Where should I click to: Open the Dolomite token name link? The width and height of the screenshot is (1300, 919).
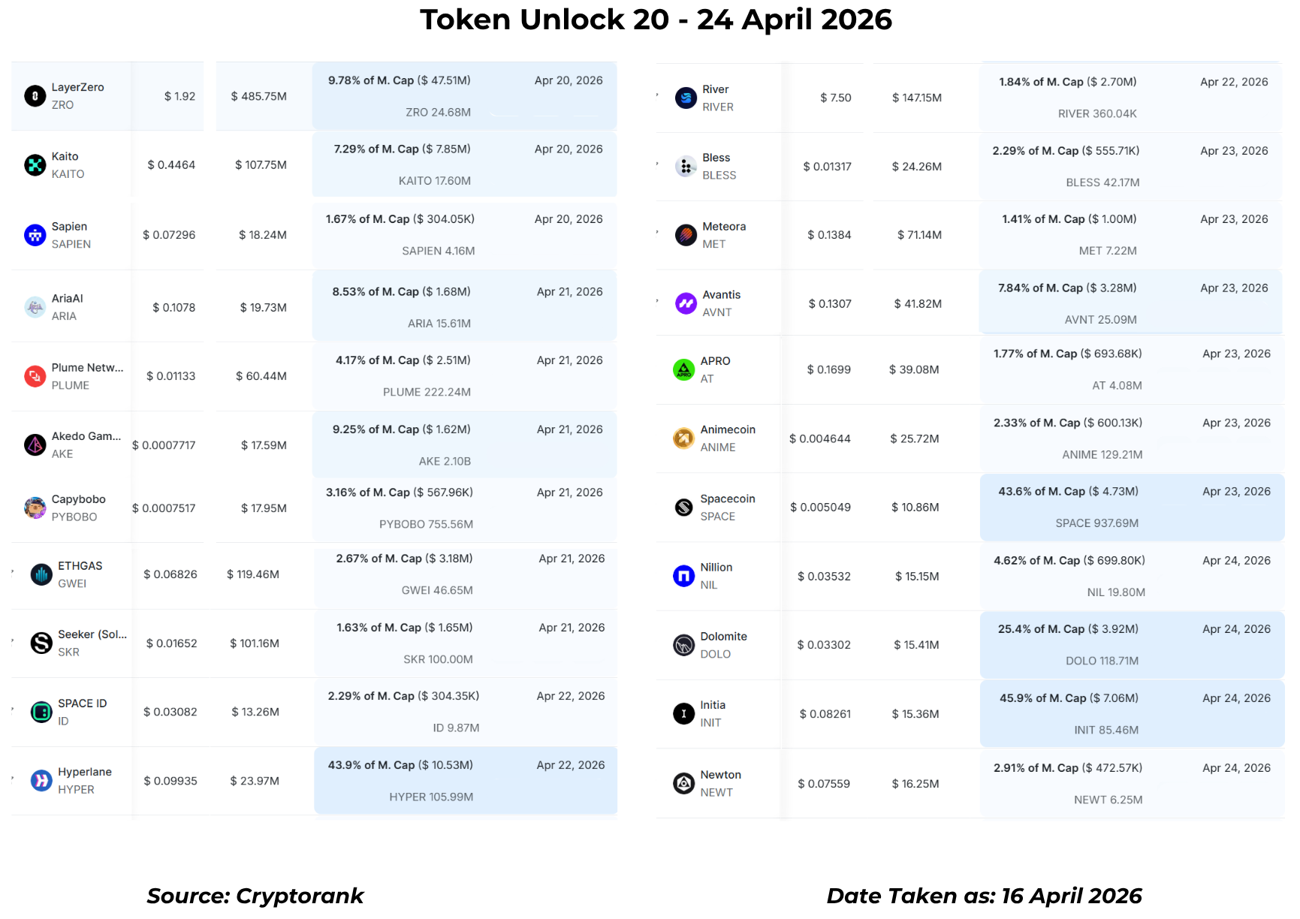[723, 637]
